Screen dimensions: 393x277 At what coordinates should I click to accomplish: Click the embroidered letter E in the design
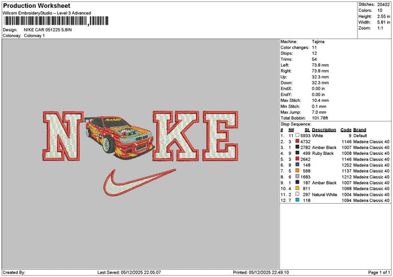point(220,136)
